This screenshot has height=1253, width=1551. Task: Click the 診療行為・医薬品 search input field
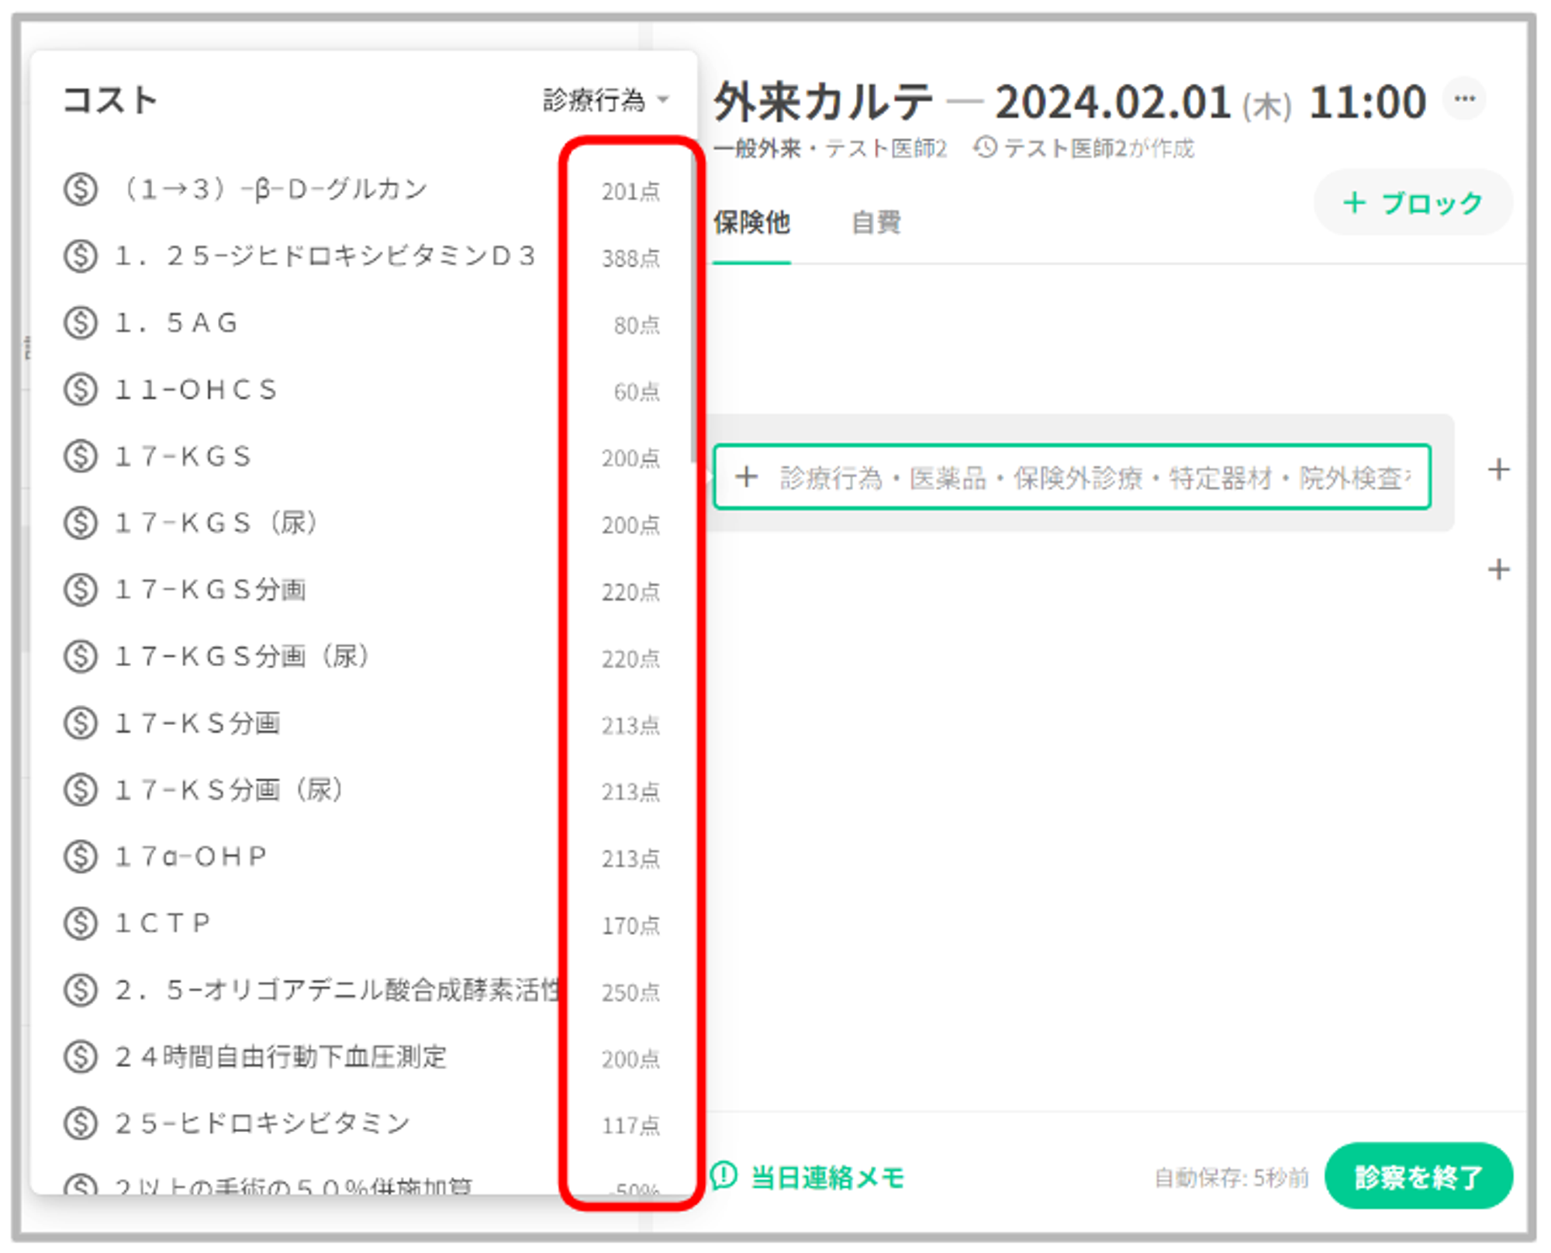point(1086,478)
